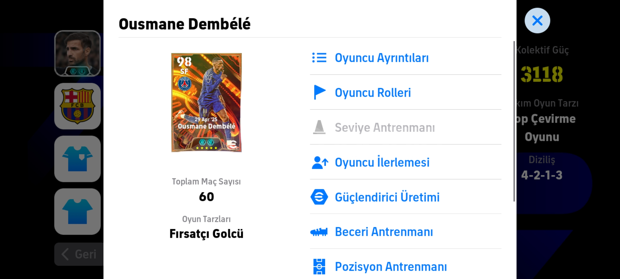
Task: Click the list icon beside Oyuncu Ayrıntıları
Action: (x=319, y=58)
